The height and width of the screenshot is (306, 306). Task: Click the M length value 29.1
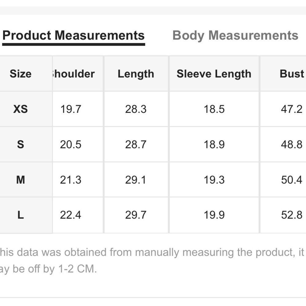[x=136, y=180]
